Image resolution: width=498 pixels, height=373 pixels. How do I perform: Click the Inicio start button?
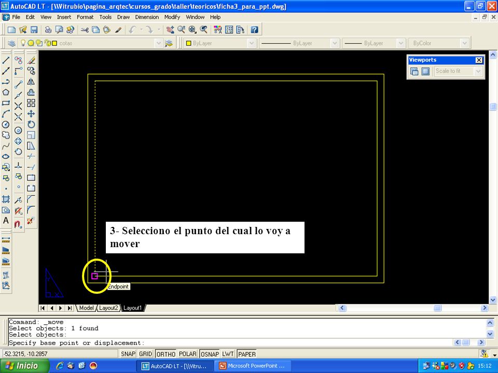click(24, 366)
